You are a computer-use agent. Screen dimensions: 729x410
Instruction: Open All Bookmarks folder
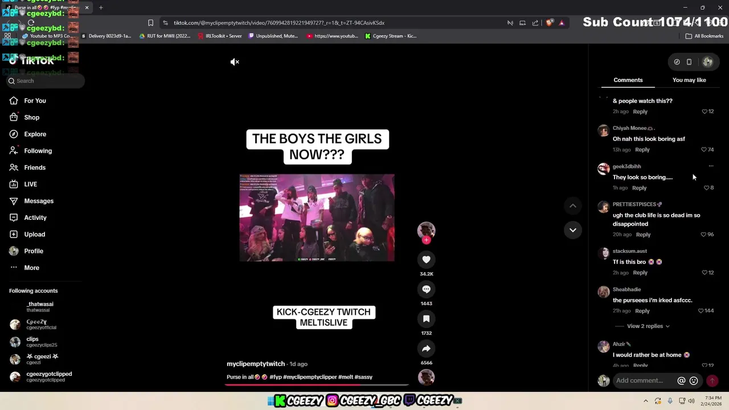coord(705,36)
